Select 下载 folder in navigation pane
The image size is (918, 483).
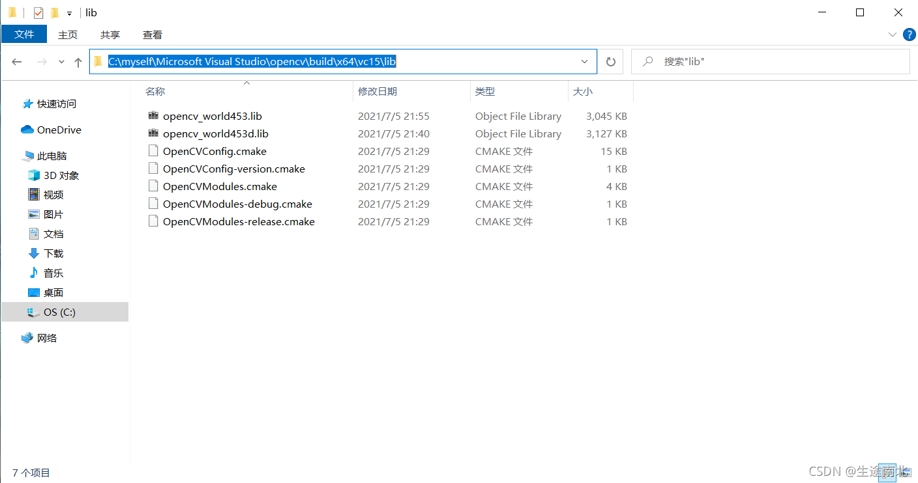[53, 254]
